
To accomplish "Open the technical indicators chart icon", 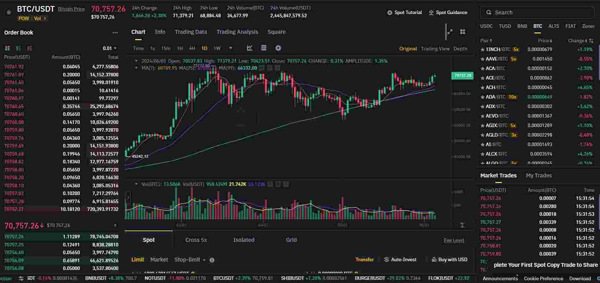I will click(250, 48).
